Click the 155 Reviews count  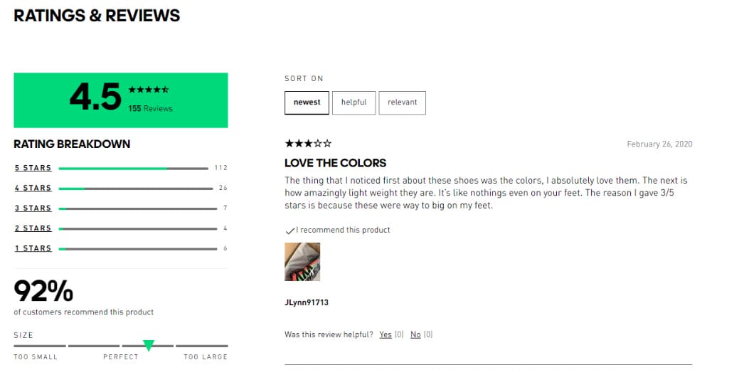pyautogui.click(x=150, y=109)
